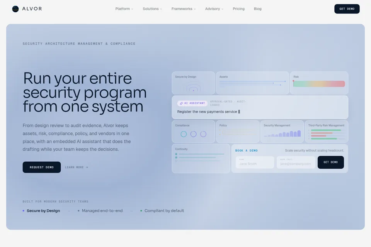Click the Security Architecture Management & Compliance label
This screenshot has height=247, width=371.
tap(79, 44)
